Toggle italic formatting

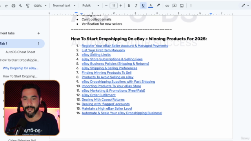click(x=136, y=6)
